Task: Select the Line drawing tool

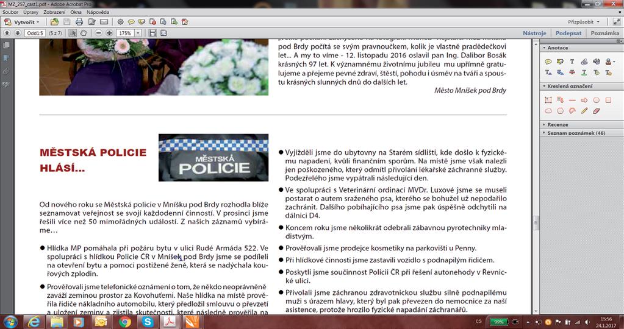Action: pos(572,100)
